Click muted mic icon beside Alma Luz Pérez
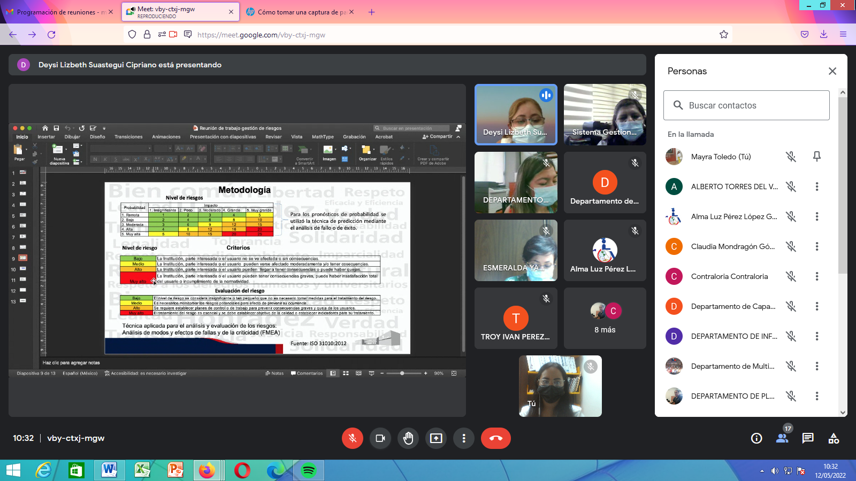 pos(791,216)
